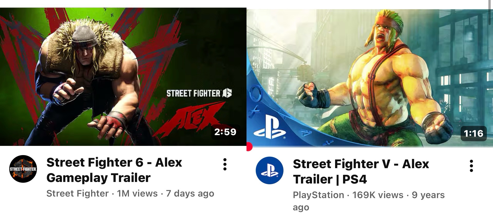Open options menu for Street Fighter 6 video
Screen dimensions: 493x216
click(225, 164)
